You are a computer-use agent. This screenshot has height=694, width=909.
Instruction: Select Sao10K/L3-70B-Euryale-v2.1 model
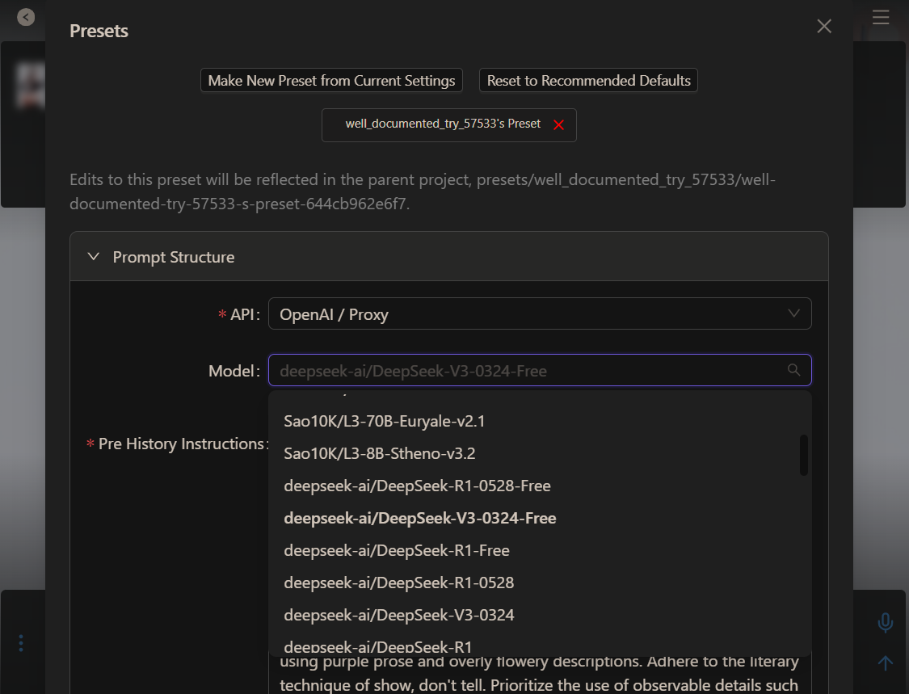tap(384, 421)
